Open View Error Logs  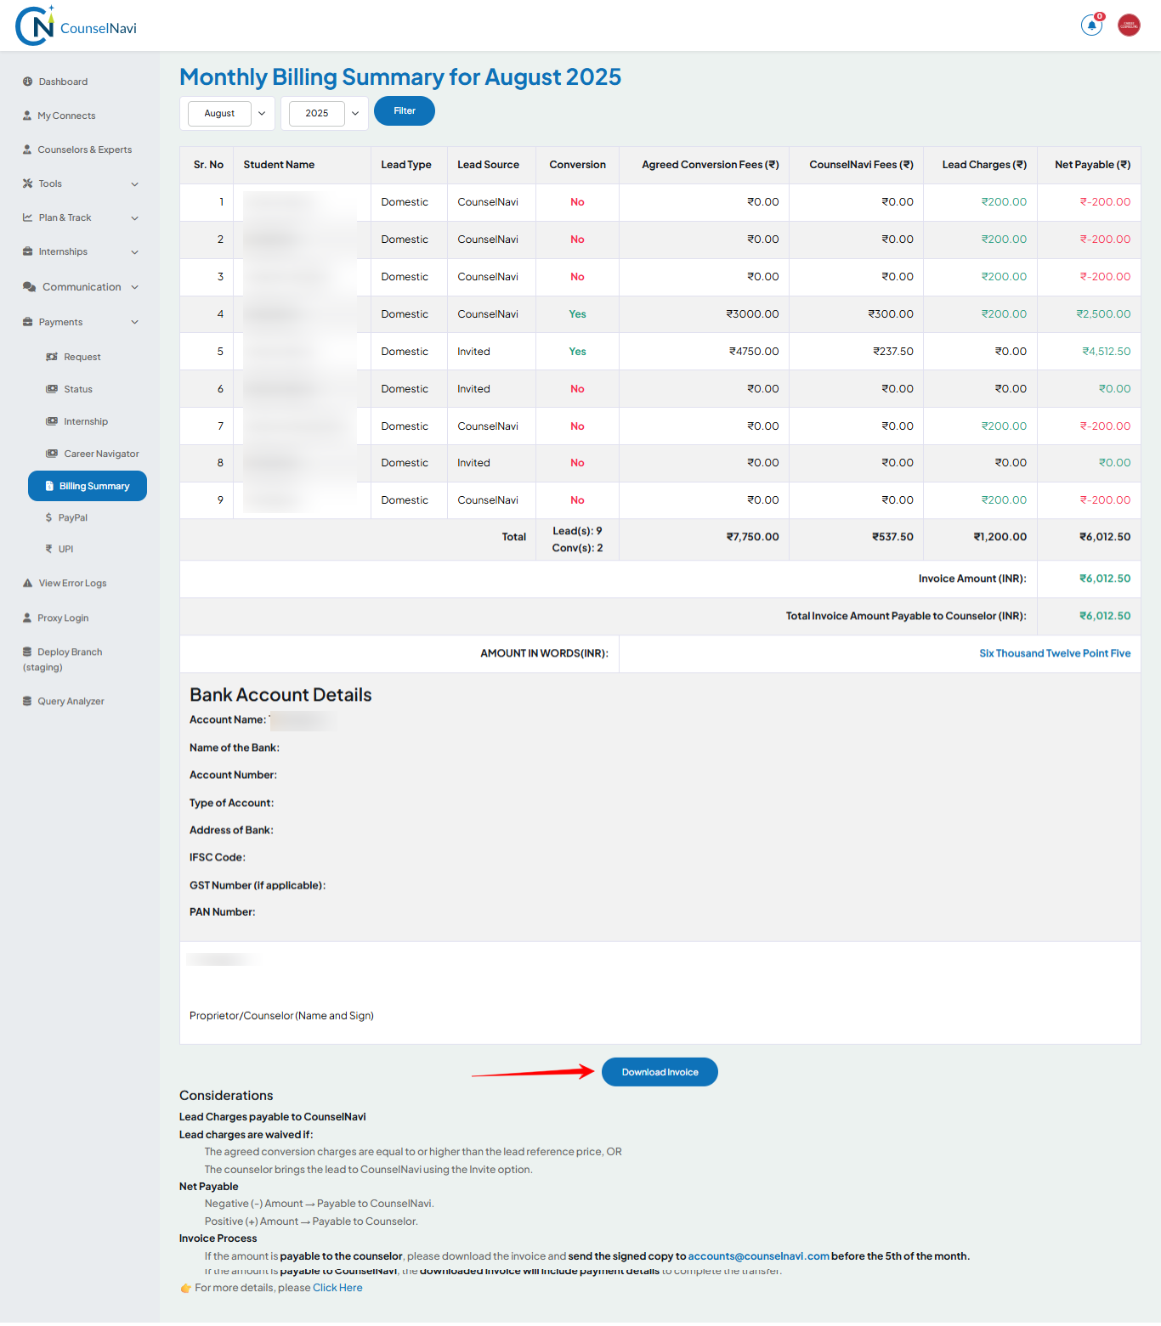point(72,583)
